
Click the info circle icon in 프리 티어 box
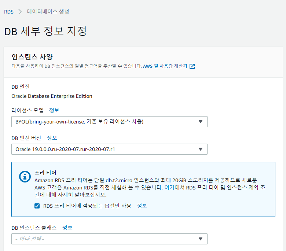click(x=25, y=177)
